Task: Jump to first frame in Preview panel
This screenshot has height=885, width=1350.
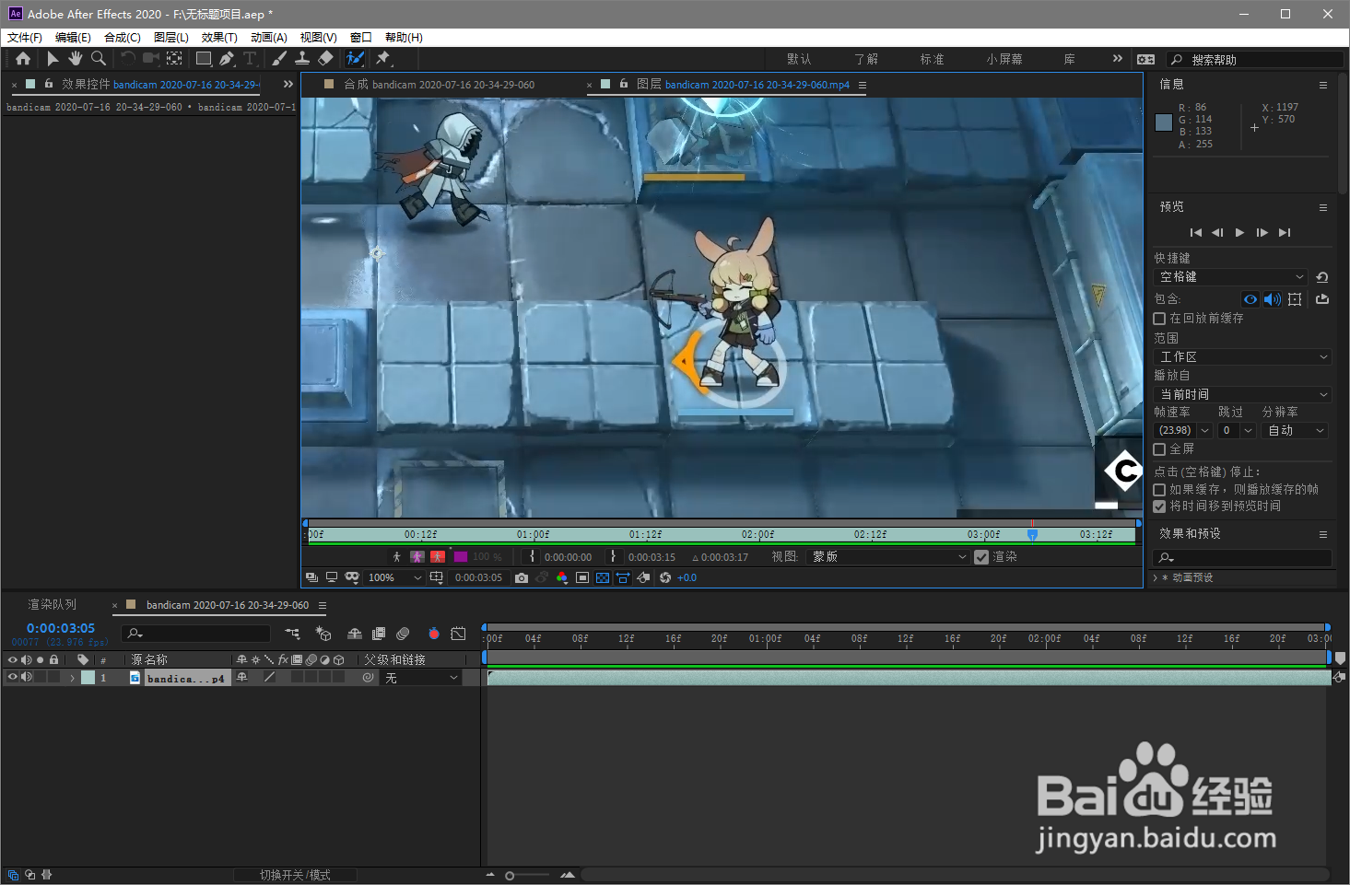Action: click(1195, 233)
